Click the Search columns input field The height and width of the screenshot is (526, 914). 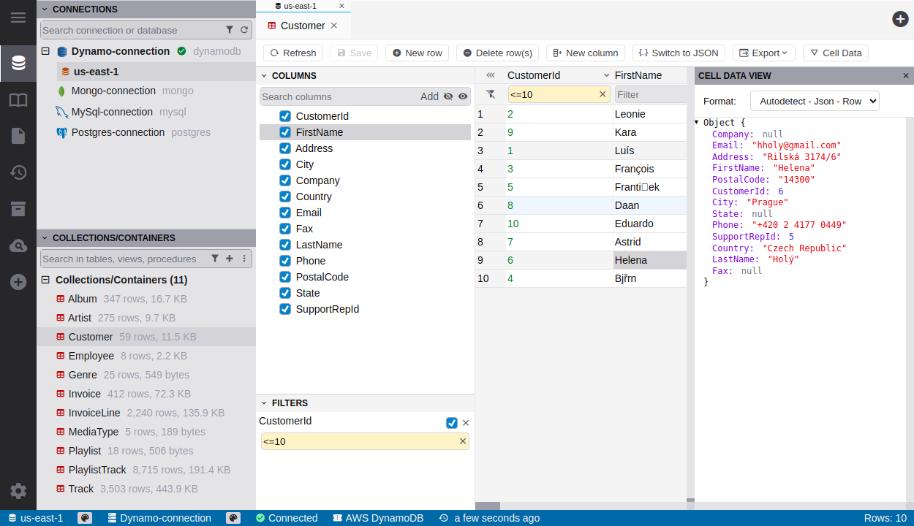(339, 96)
